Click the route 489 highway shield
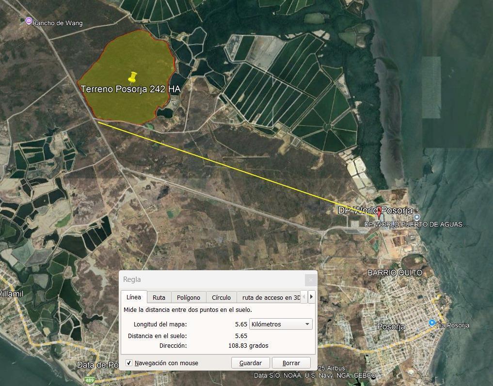This screenshot has width=493, height=386. (90, 380)
